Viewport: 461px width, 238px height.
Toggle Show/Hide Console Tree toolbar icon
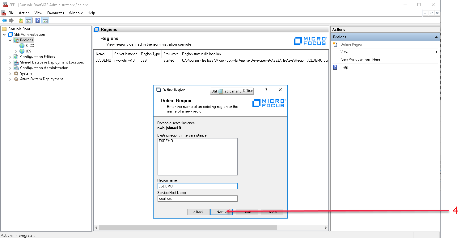click(x=28, y=21)
